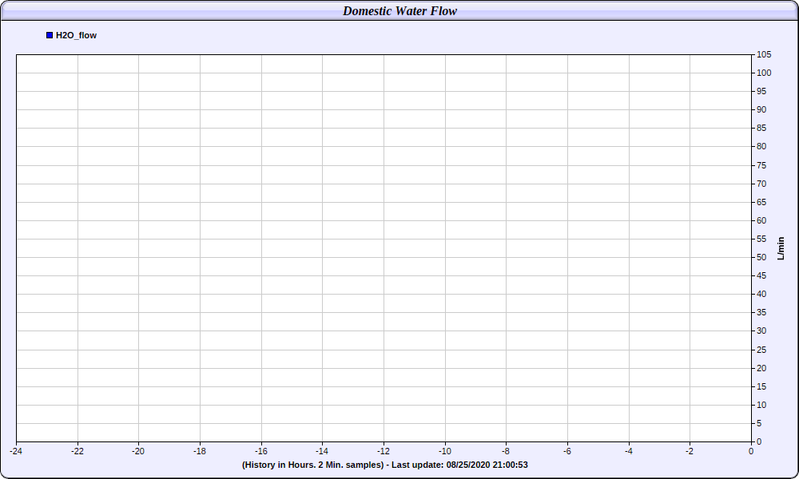Screen dimensions: 799x479
Task: Click the H2O_flow legend label
Action: pos(76,35)
